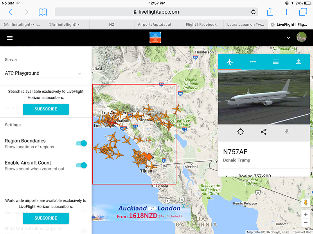Show all open tabs overview

(x=303, y=12)
